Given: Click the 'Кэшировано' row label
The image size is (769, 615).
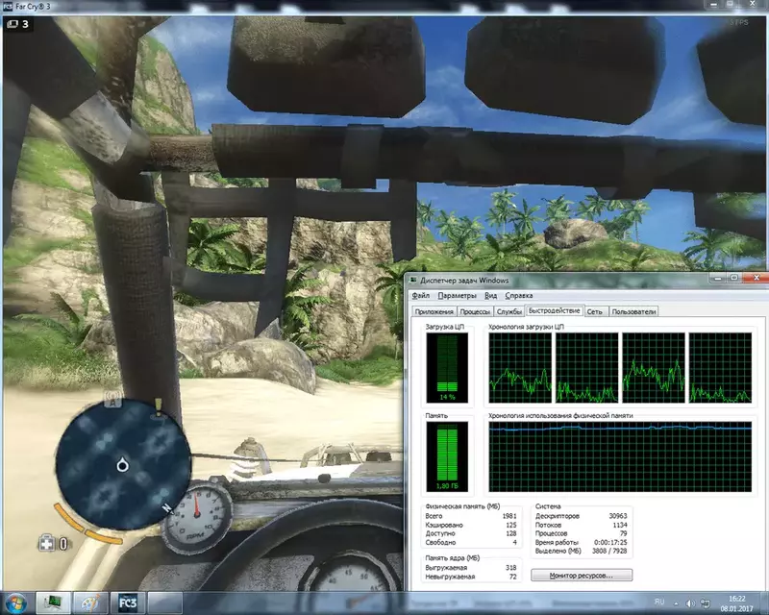Looking at the screenshot, I should pyautogui.click(x=444, y=525).
